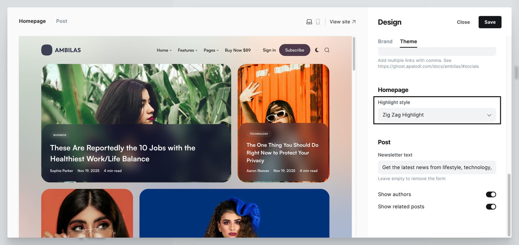Screen dimensions: 519x245
Task: Switch to the Brand tab
Action: (385, 41)
